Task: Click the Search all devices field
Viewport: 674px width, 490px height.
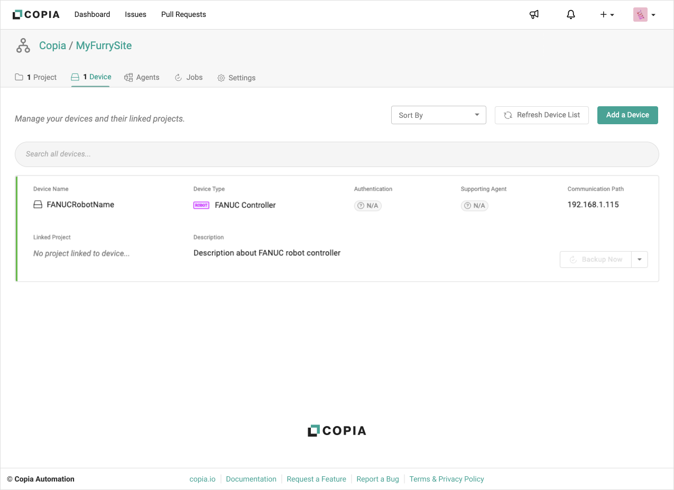Action: pyautogui.click(x=337, y=154)
